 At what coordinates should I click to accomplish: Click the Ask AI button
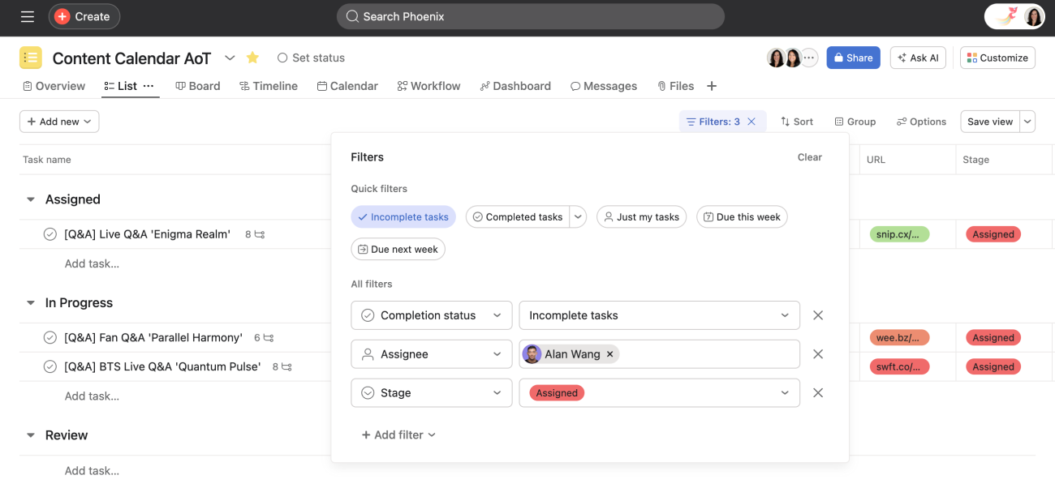[x=918, y=58]
